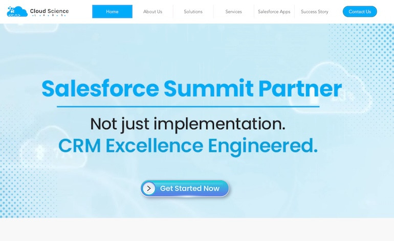Click the Cloud Science brand name text
The image size is (394, 241).
49,10
